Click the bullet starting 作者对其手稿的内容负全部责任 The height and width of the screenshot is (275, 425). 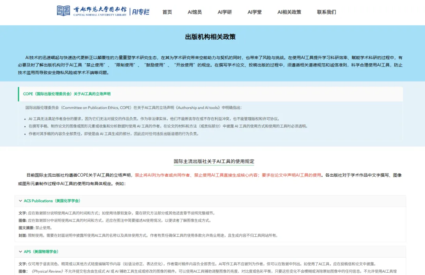pos(114,134)
